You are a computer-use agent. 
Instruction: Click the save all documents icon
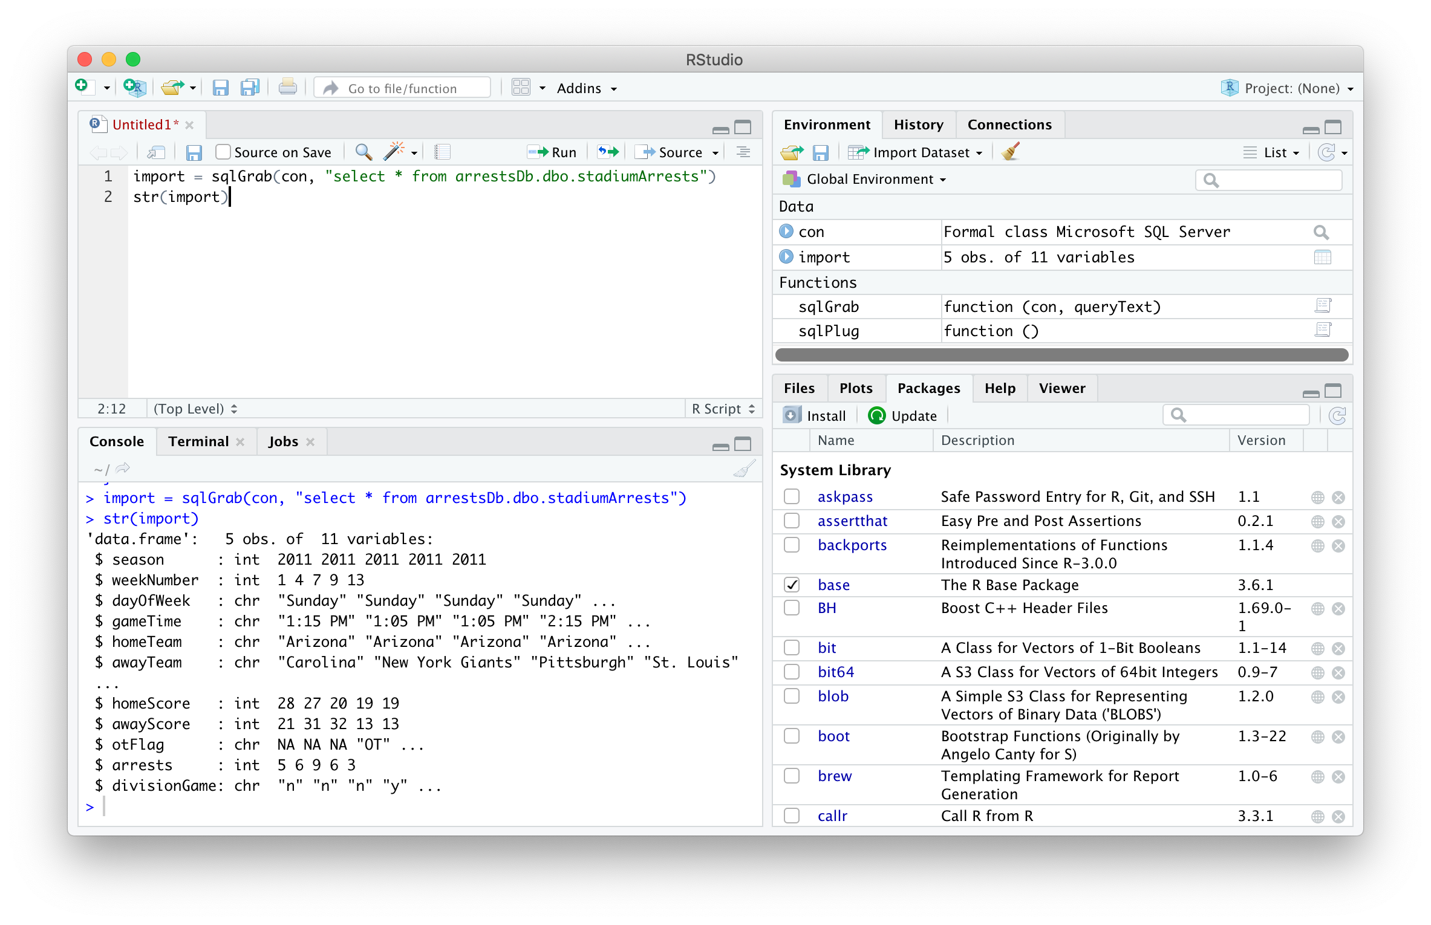click(250, 88)
